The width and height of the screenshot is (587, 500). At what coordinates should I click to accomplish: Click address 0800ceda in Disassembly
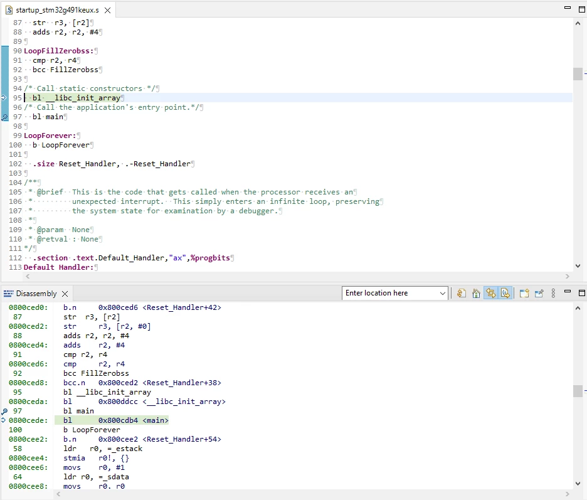pos(28,402)
